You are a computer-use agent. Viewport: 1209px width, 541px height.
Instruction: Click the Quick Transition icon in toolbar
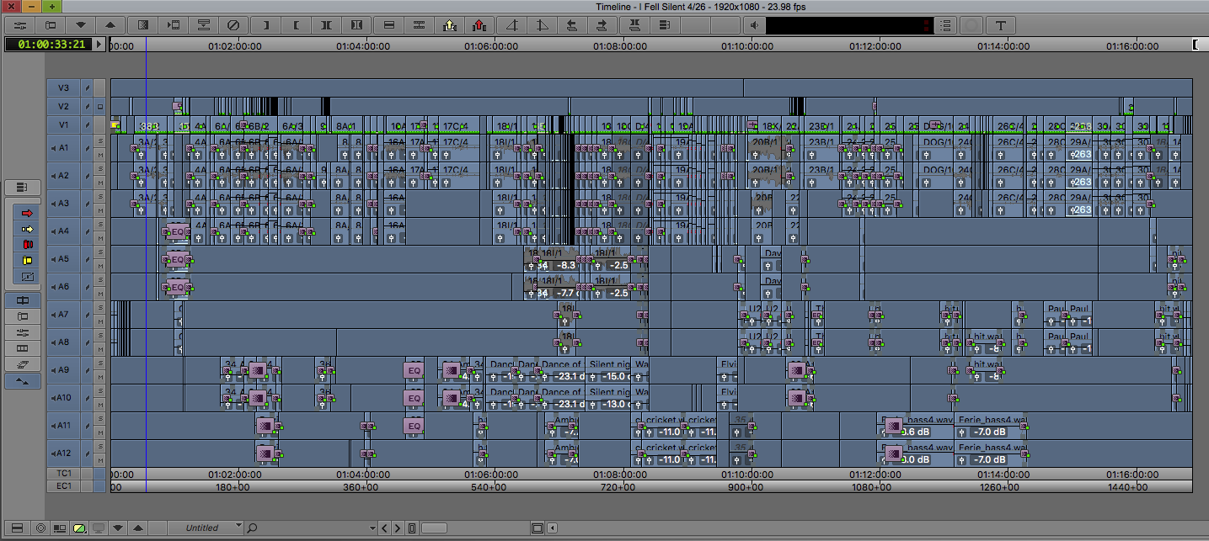(x=142, y=25)
